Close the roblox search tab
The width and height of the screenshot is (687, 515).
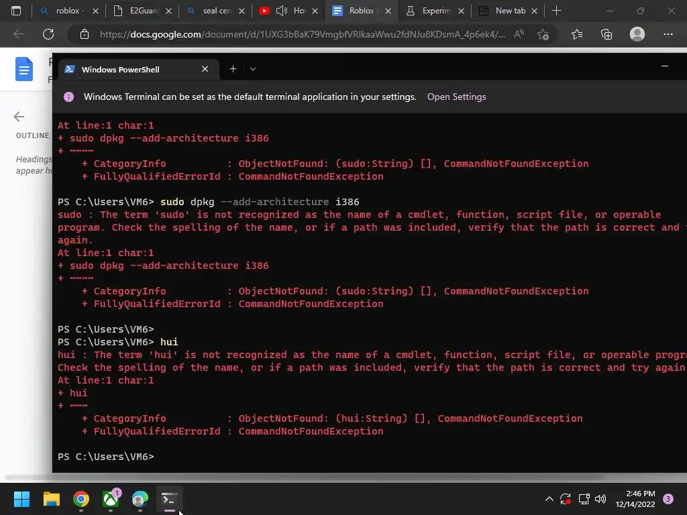[x=95, y=11]
